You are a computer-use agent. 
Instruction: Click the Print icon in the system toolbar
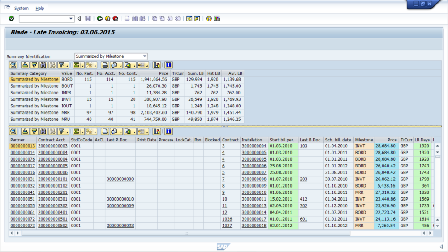(x=127, y=18)
